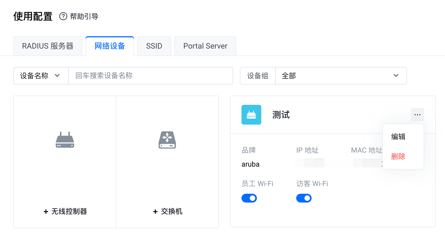Screen dimensions: 445x247
Task: Click the switch device icon
Action: [x=167, y=140]
